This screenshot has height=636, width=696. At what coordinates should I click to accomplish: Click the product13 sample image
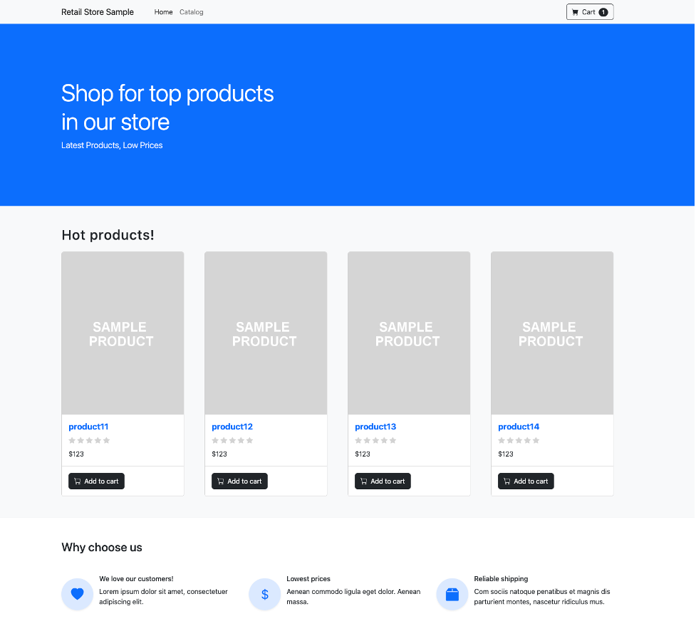tap(408, 333)
